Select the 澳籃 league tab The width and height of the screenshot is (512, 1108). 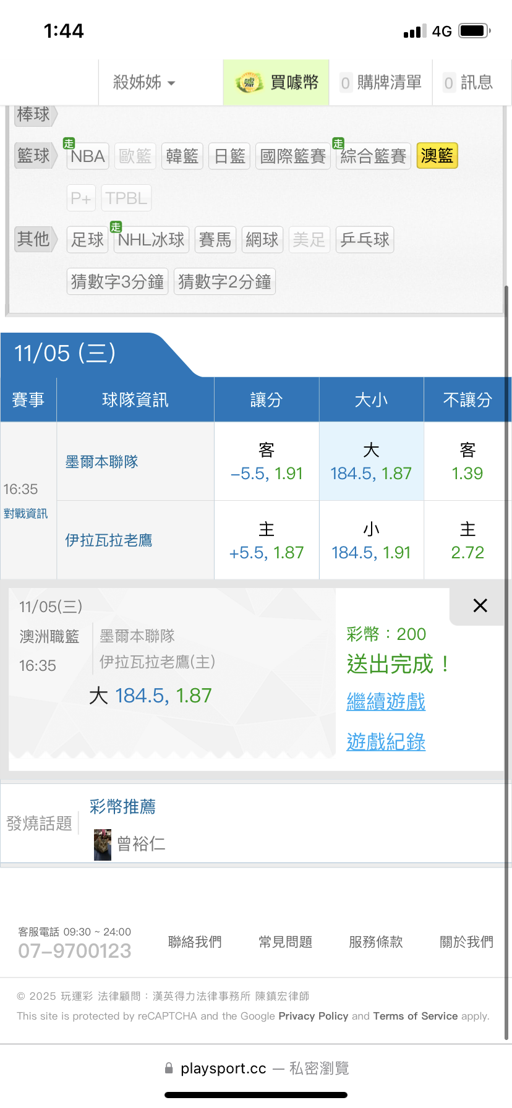[437, 156]
